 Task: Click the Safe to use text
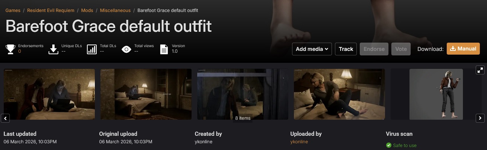pos(405,145)
